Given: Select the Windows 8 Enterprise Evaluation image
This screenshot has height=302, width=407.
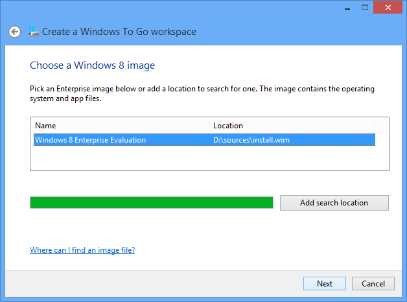Looking at the screenshot, I should [x=90, y=140].
